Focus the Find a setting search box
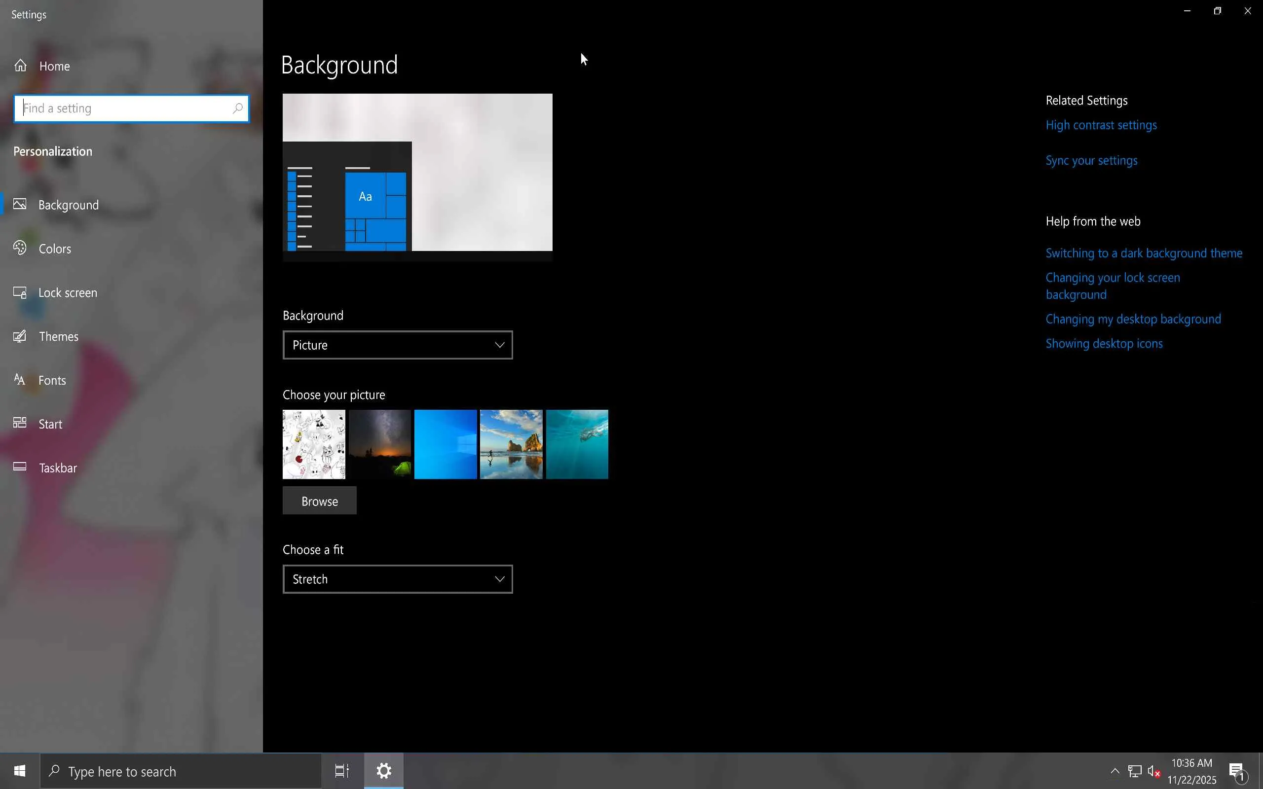1263x789 pixels. coord(125,108)
